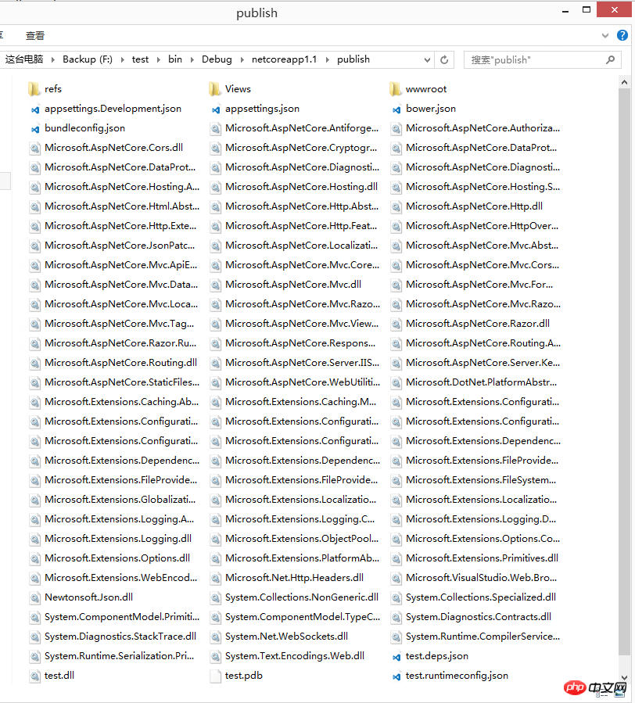Image resolution: width=635 pixels, height=703 pixels.
Task: Click the search magnifier icon
Action: coord(610,59)
